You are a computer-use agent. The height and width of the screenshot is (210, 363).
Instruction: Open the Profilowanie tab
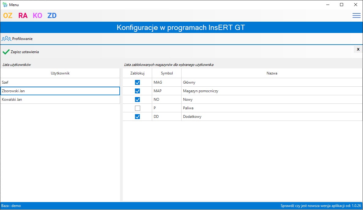[17, 38]
